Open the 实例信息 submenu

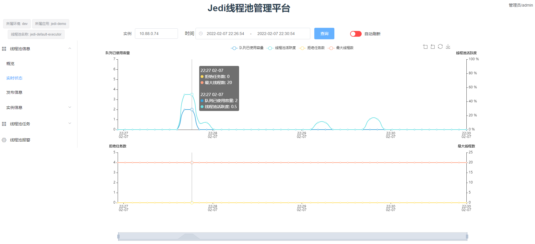(x=14, y=108)
